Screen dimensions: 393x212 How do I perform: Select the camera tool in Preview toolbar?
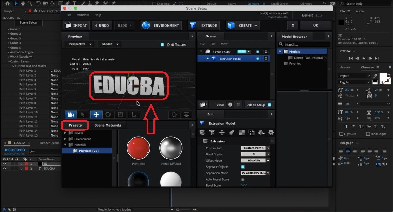(71, 115)
